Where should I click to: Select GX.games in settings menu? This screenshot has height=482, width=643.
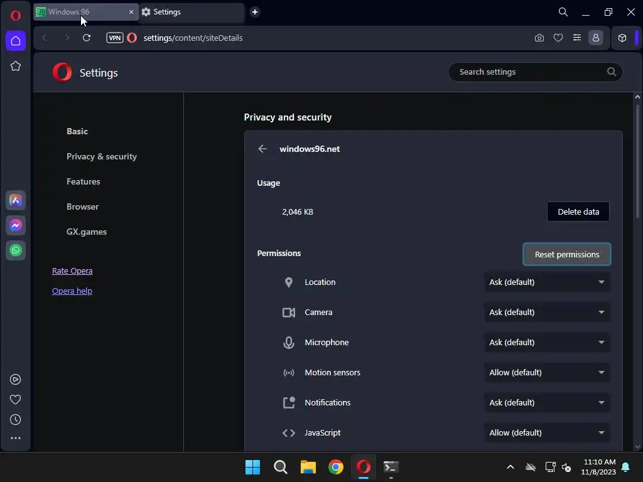pos(87,232)
